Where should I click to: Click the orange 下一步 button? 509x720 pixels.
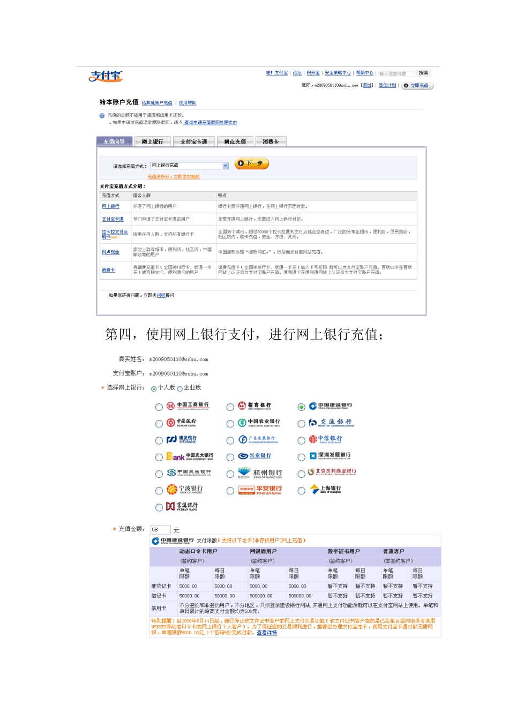coord(252,163)
